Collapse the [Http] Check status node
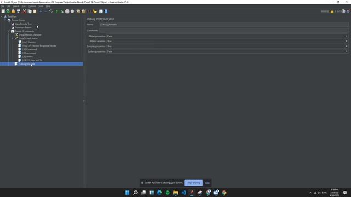 12,38
